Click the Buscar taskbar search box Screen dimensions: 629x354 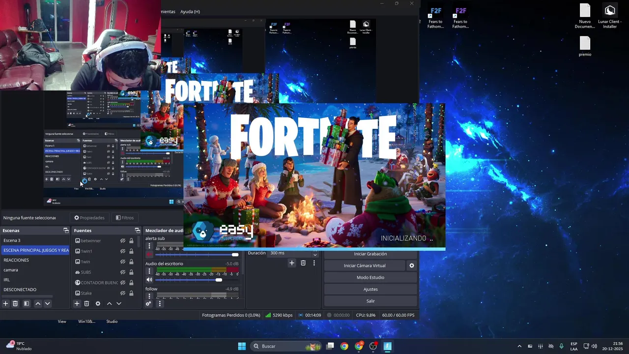point(286,346)
